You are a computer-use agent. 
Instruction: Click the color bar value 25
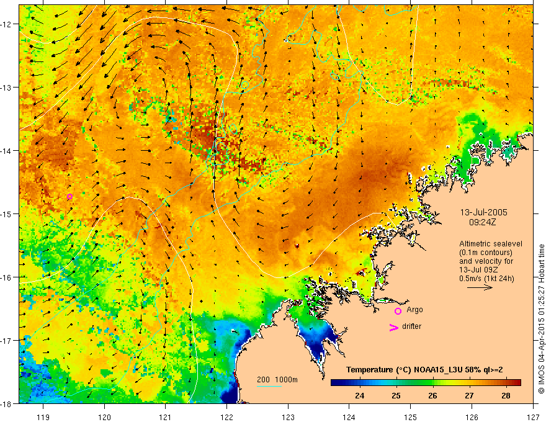(x=396, y=395)
